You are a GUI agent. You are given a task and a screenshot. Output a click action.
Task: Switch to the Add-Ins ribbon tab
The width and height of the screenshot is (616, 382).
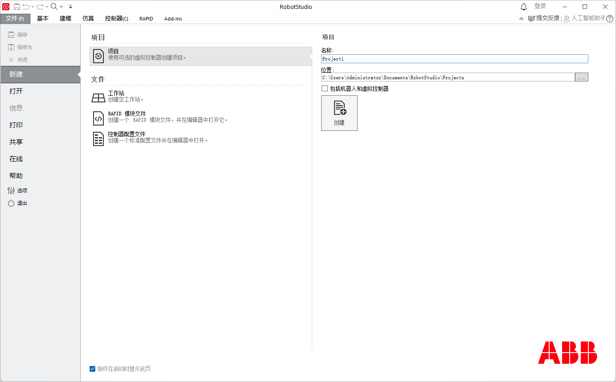point(173,19)
